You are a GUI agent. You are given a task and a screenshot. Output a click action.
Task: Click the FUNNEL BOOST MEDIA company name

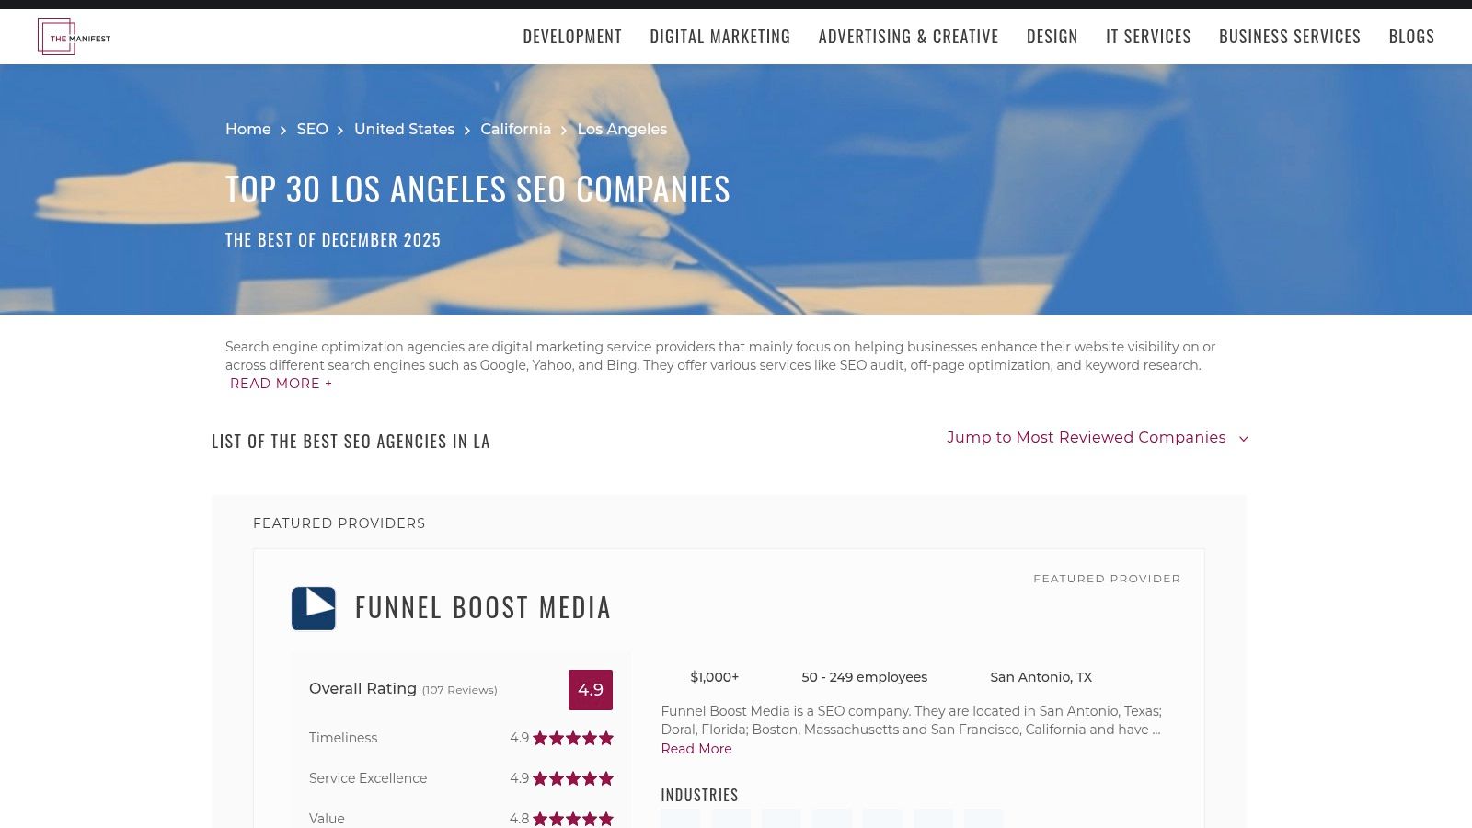tap(482, 607)
